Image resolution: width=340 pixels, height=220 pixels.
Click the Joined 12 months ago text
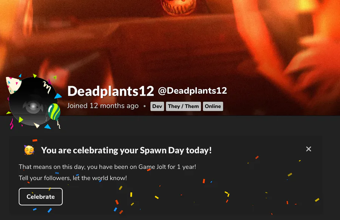pyautogui.click(x=103, y=106)
